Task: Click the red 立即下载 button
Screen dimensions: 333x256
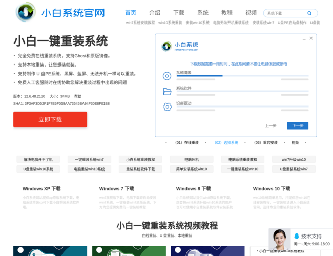Action: tap(50, 119)
